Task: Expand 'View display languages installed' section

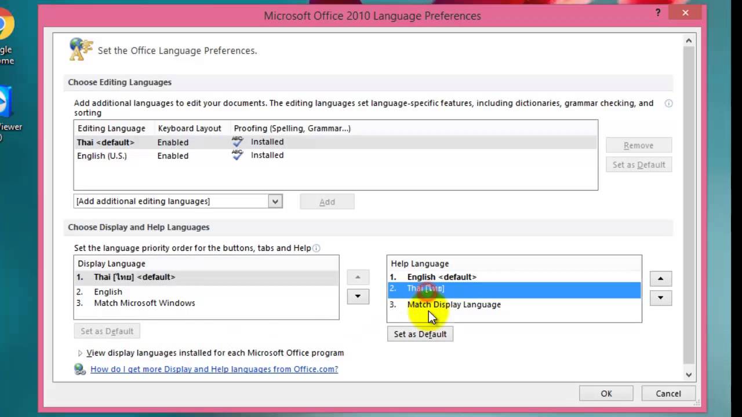Action: [x=80, y=353]
